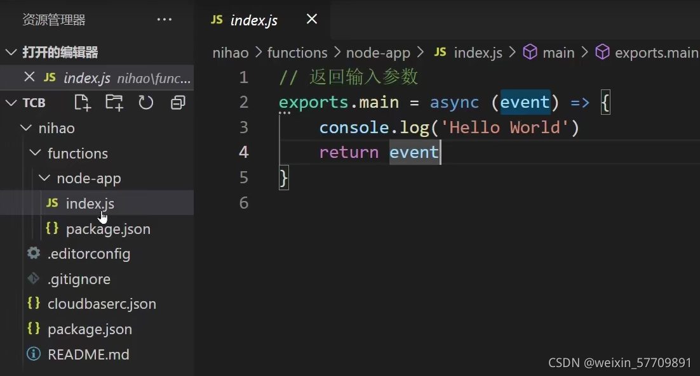This screenshot has width=700, height=376.
Task: Collapse the TCB workspace section
Action: (11, 103)
